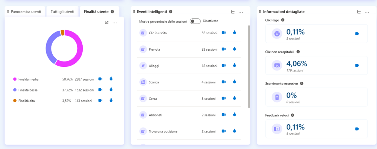
Task: View recordings for Clic Rage
Action: point(357,34)
